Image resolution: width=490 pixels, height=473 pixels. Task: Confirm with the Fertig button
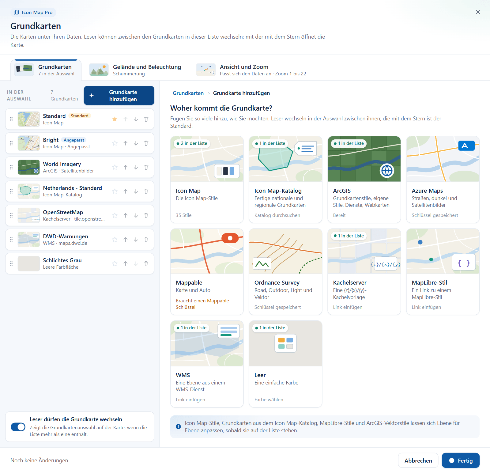[461, 460]
